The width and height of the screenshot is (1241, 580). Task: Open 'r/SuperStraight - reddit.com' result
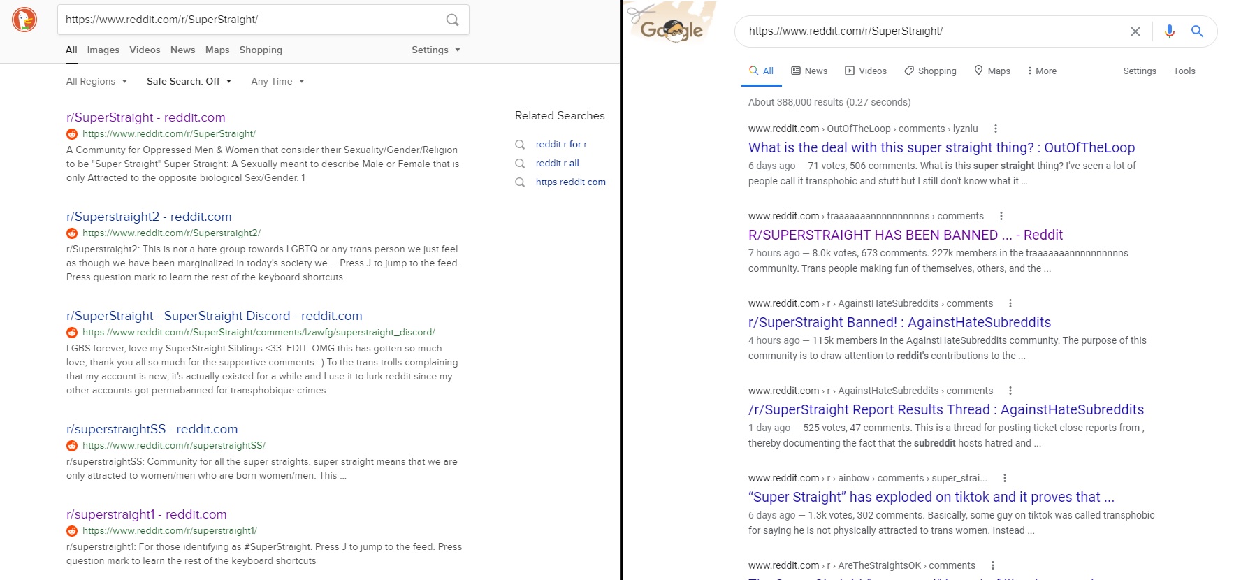pos(146,117)
